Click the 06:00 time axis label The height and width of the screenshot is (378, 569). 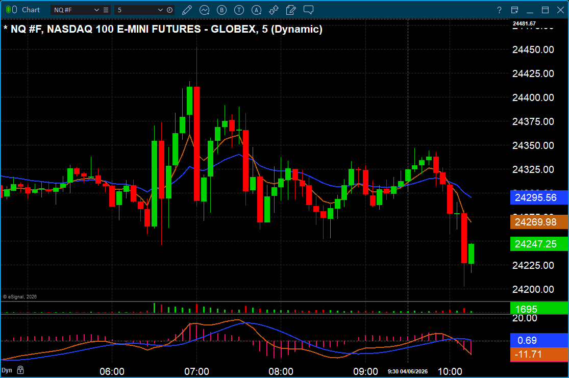pos(112,371)
